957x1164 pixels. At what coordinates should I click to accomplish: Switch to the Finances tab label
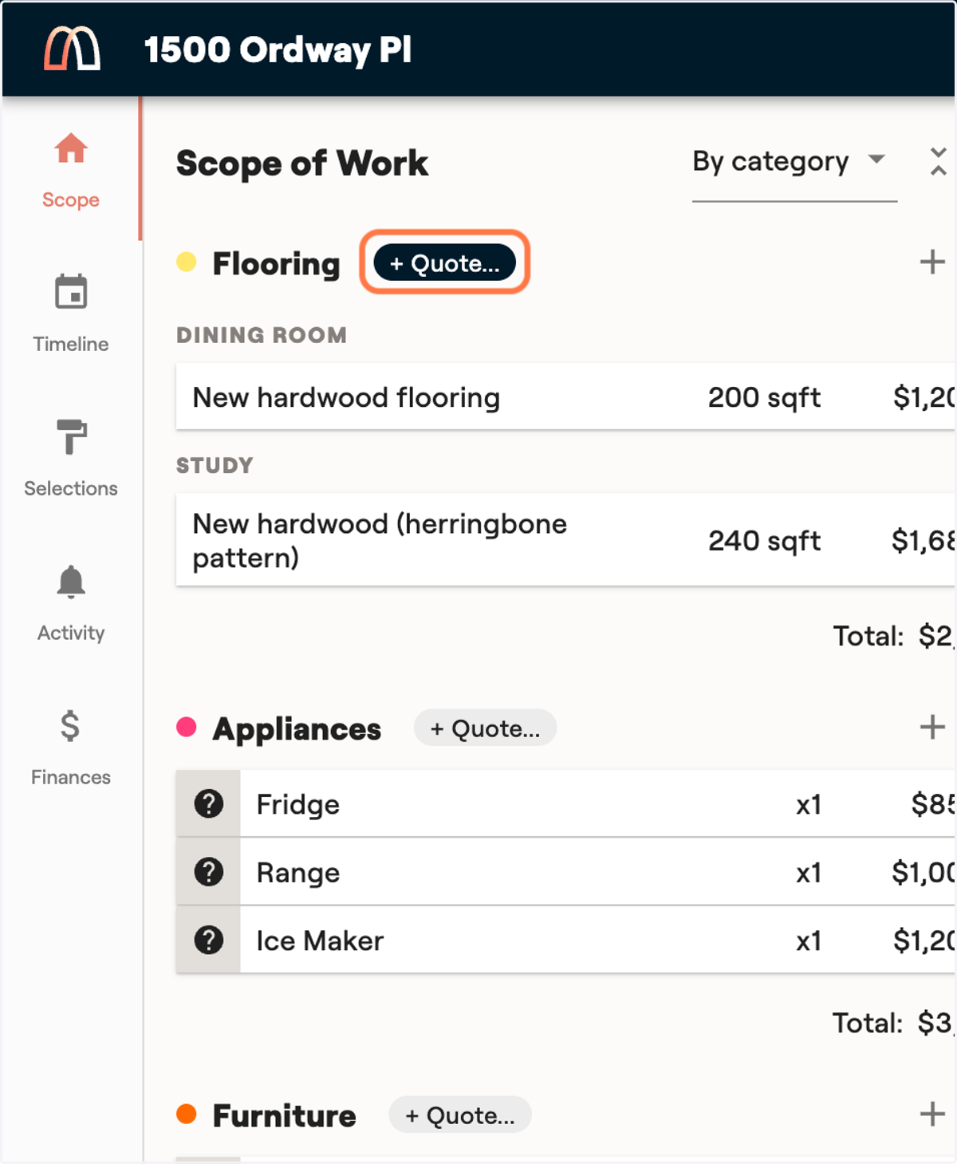71,777
